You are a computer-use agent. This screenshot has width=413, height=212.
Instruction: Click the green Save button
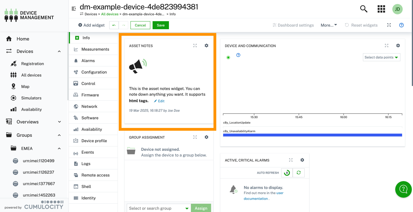[161, 25]
